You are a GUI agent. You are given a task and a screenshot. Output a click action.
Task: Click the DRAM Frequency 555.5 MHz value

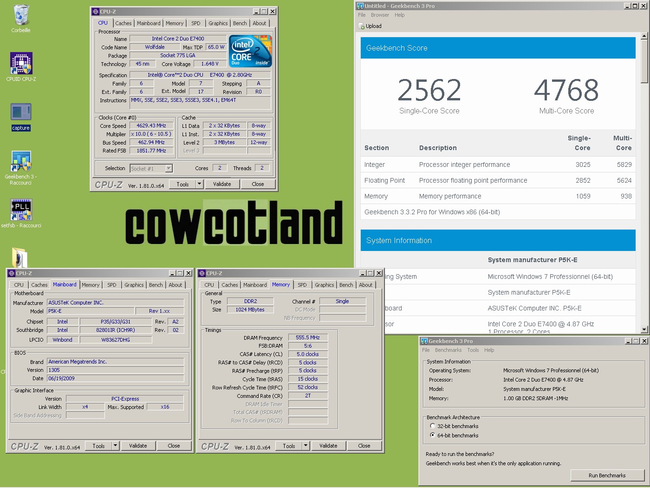point(308,337)
